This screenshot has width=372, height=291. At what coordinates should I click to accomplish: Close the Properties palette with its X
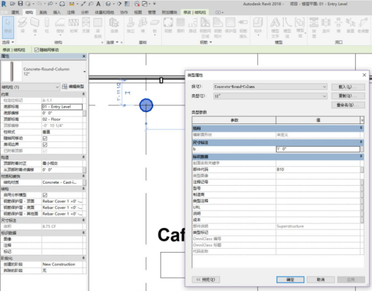point(84,56)
